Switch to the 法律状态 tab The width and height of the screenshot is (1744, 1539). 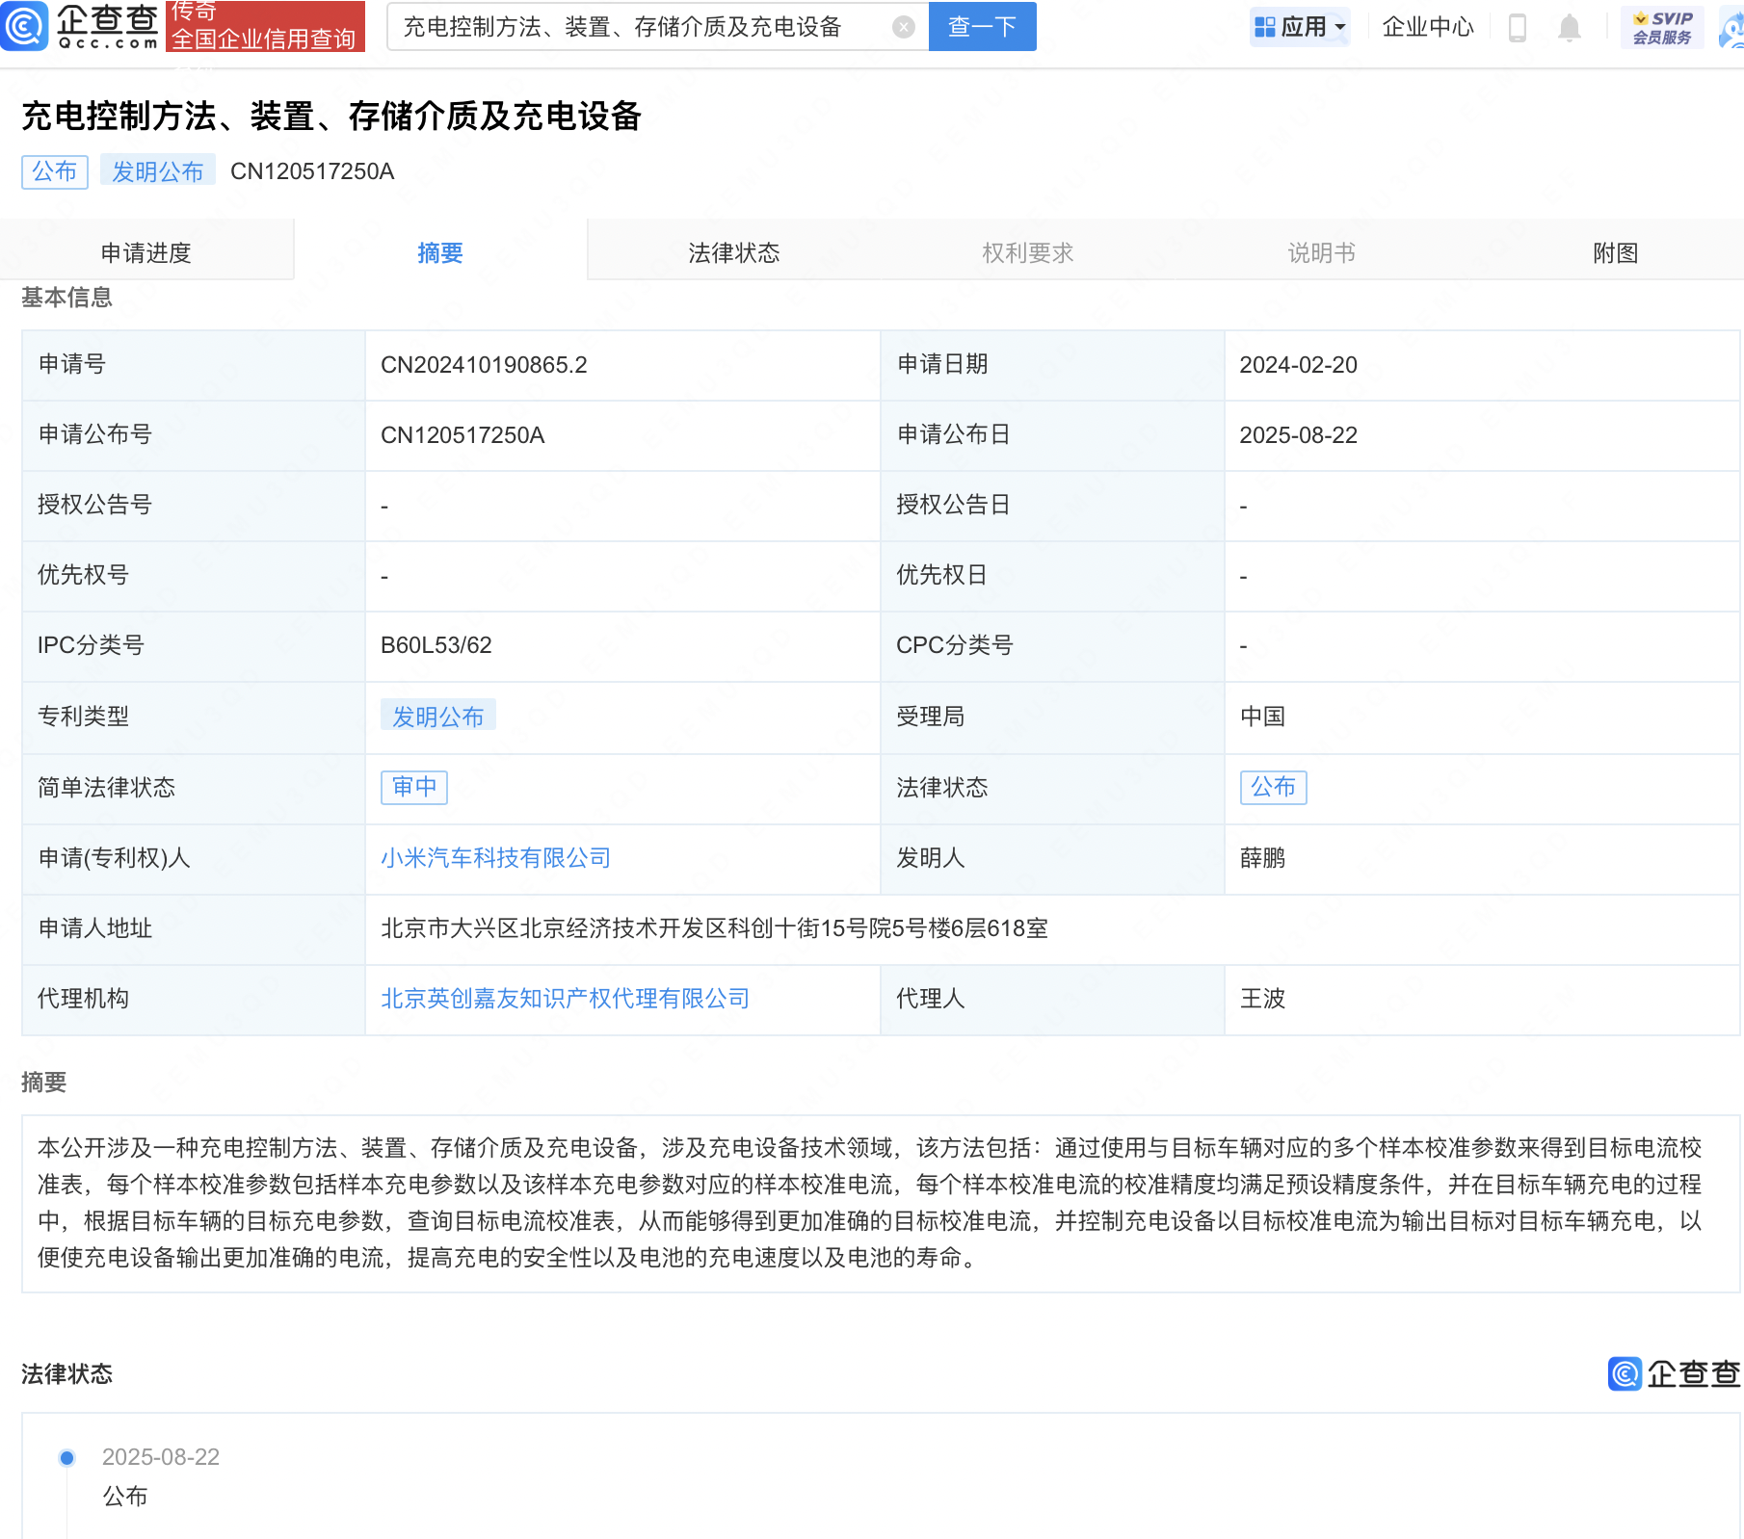coord(734,252)
